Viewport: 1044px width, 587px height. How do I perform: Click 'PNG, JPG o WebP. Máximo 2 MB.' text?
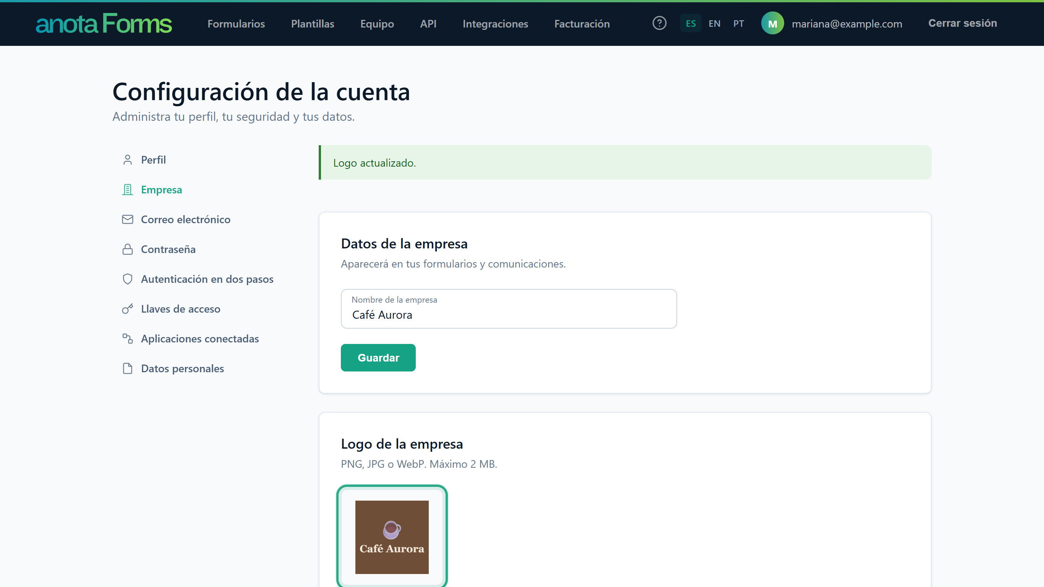419,464
